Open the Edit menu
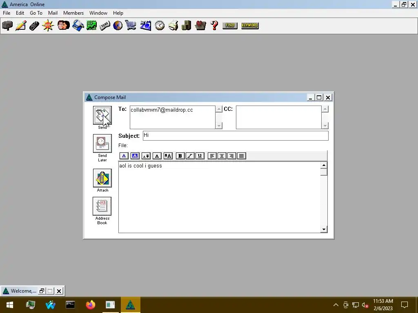 click(20, 13)
